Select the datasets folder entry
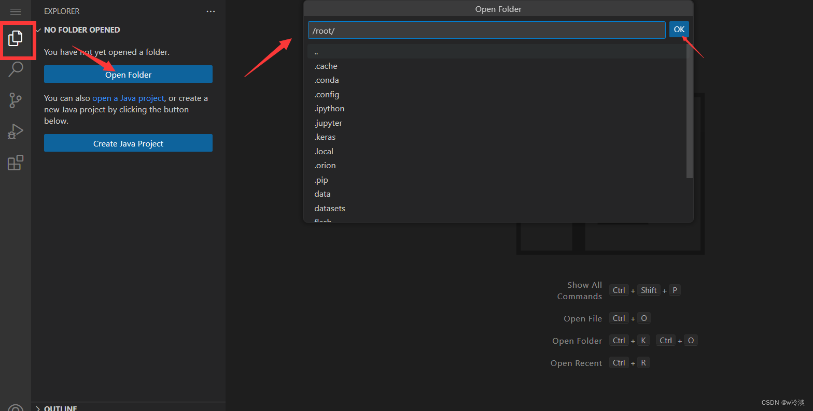 (497, 208)
